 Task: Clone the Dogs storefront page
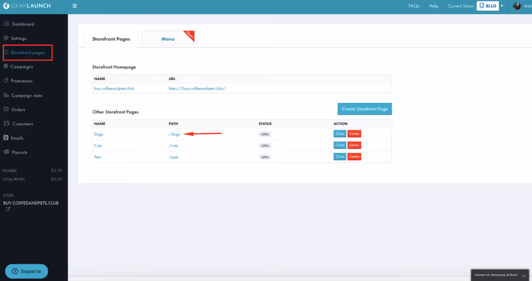340,133
